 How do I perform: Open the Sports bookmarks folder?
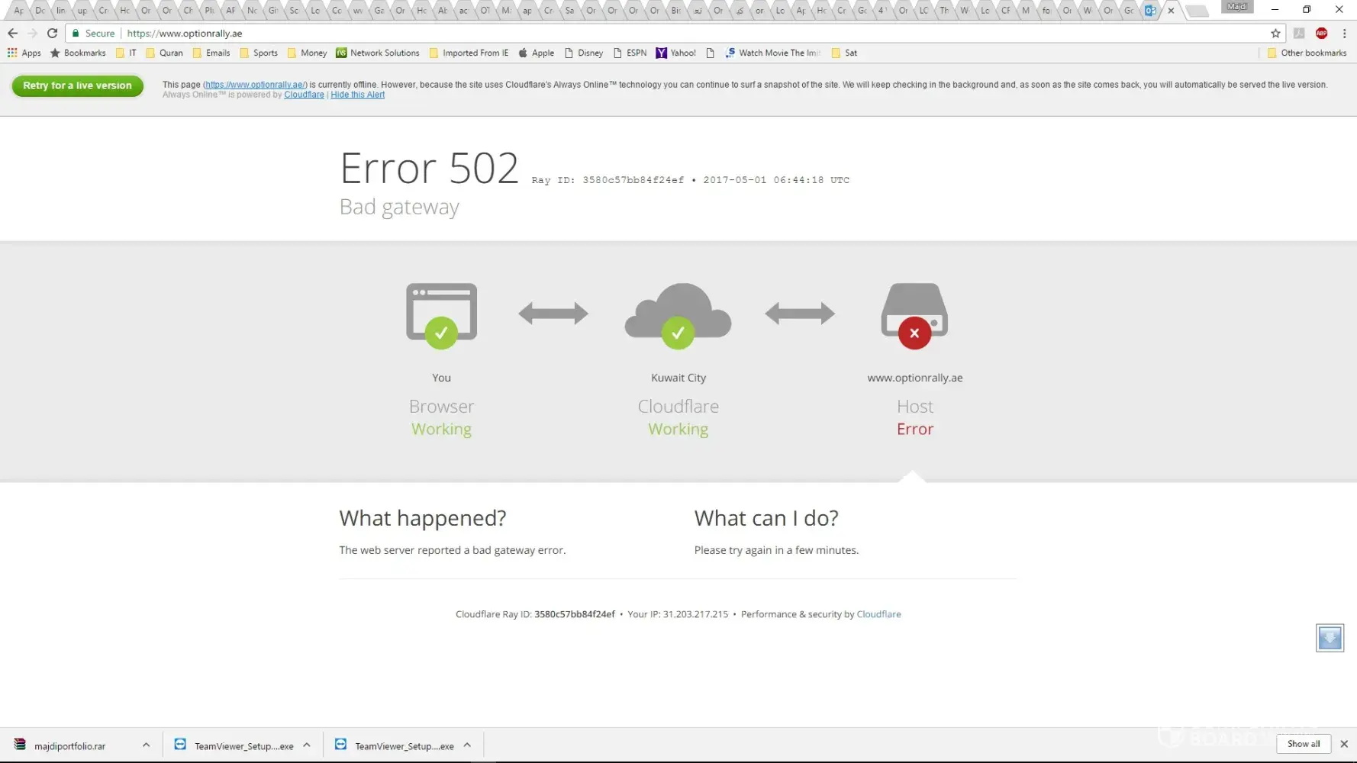[x=259, y=53]
